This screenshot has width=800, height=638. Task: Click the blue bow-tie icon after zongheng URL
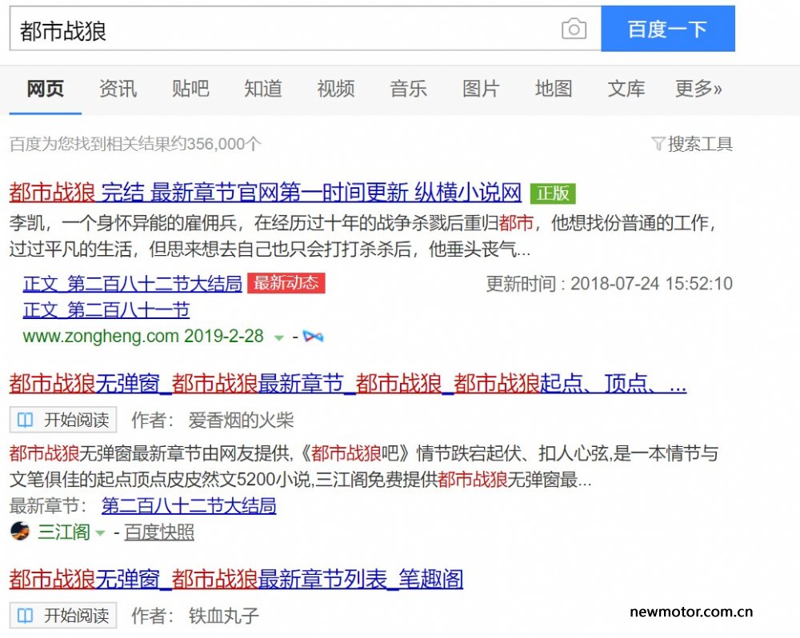coord(313,337)
